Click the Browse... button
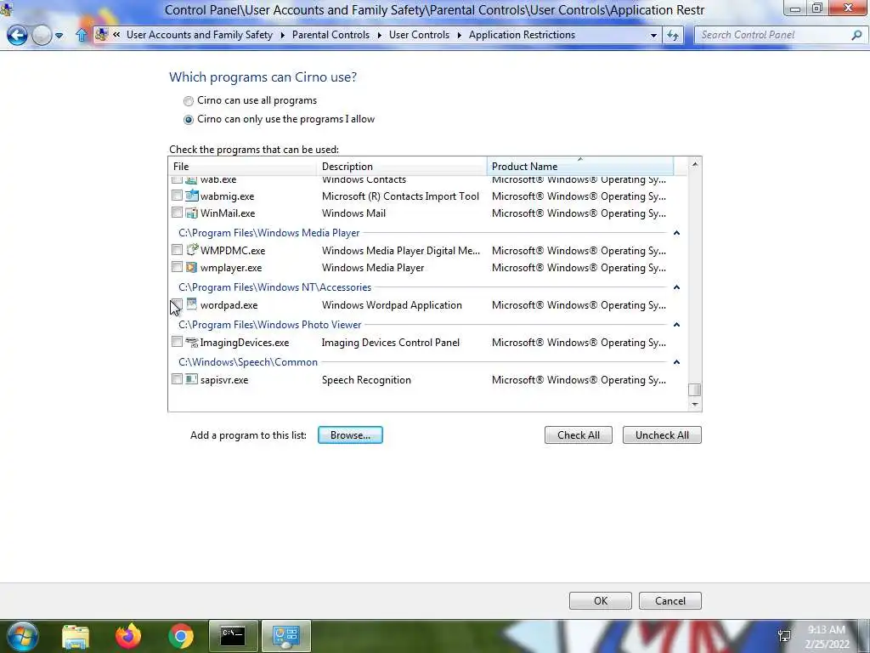The width and height of the screenshot is (870, 653). point(350,435)
